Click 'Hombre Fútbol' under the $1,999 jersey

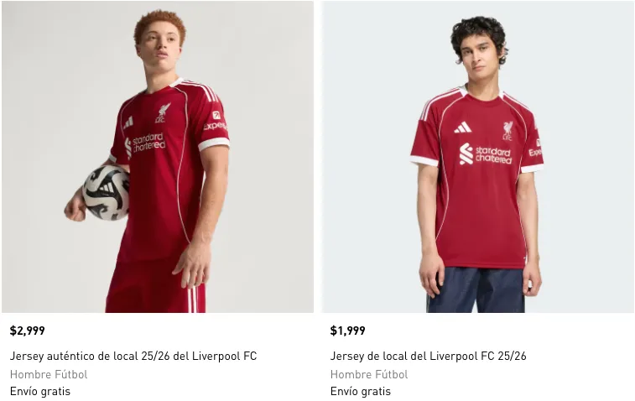tap(369, 374)
